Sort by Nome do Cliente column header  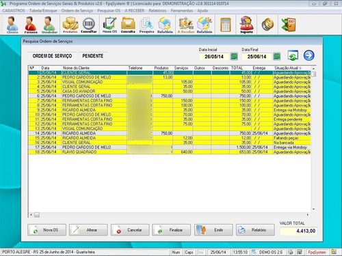pyautogui.click(x=94, y=68)
